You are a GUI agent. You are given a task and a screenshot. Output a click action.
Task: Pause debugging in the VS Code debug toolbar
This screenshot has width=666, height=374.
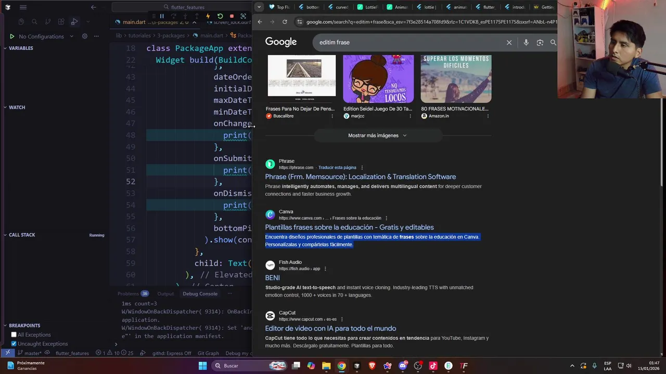(x=162, y=16)
